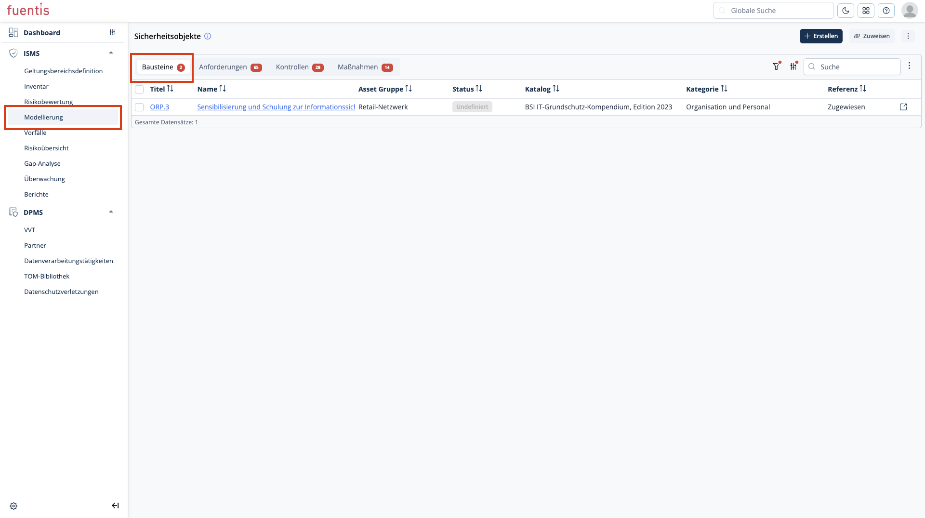Open Geltungsbereichsdefinition menu item

tap(63, 71)
